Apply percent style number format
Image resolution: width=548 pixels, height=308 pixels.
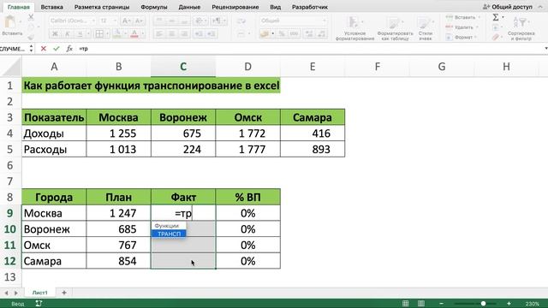pyautogui.click(x=282, y=34)
